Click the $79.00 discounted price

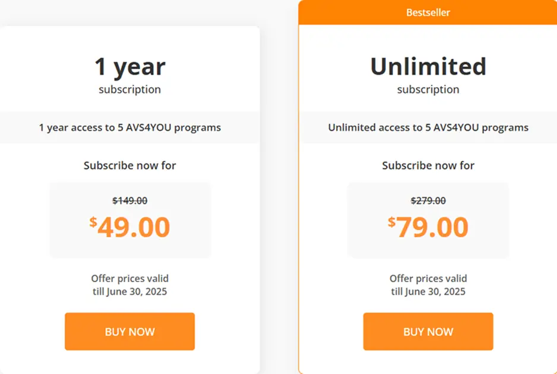pyautogui.click(x=428, y=227)
